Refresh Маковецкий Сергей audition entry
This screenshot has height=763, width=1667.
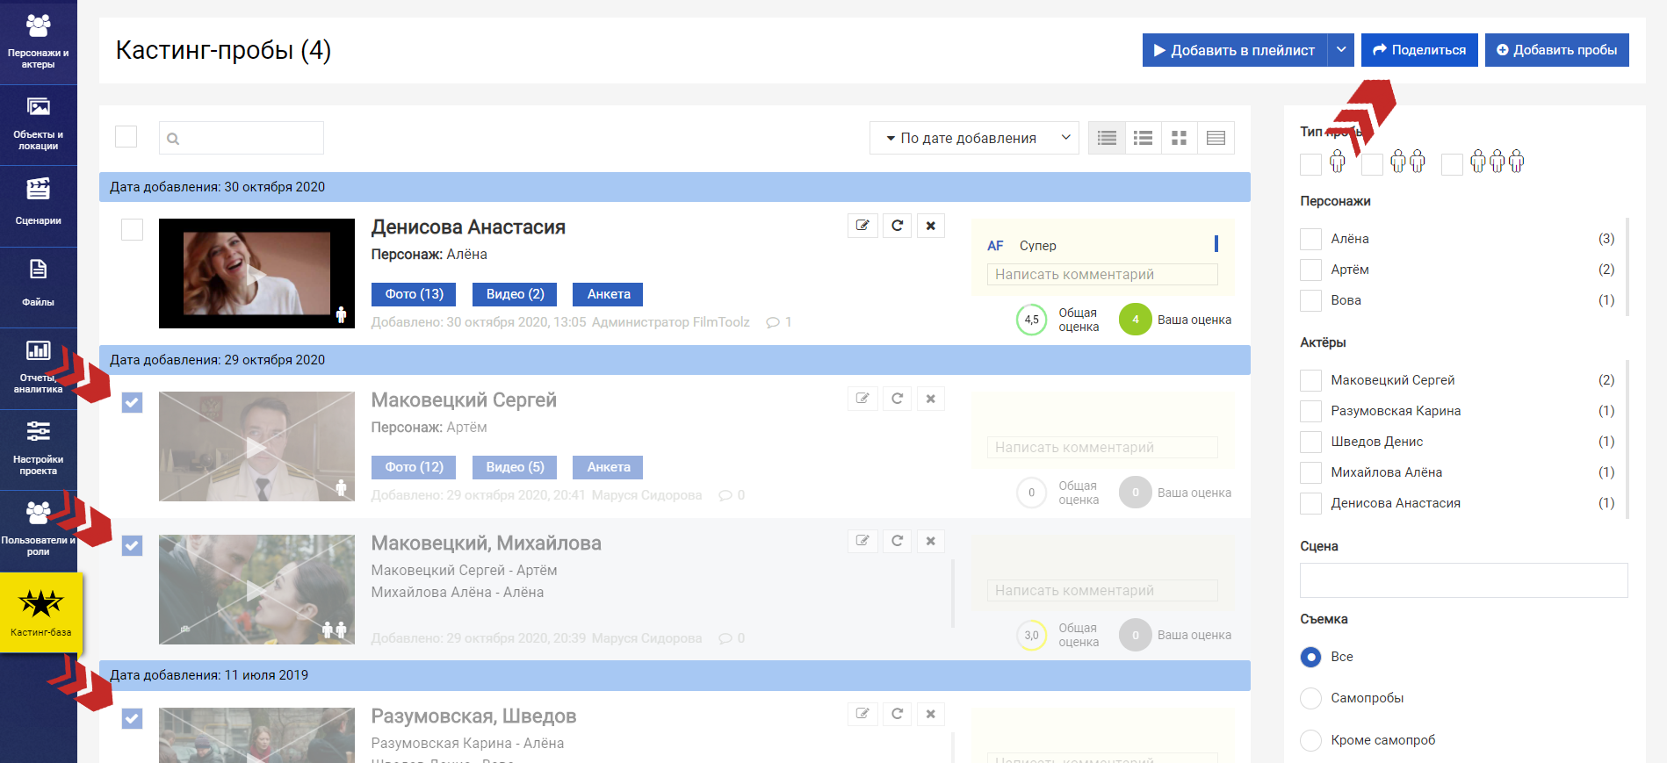pos(897,399)
